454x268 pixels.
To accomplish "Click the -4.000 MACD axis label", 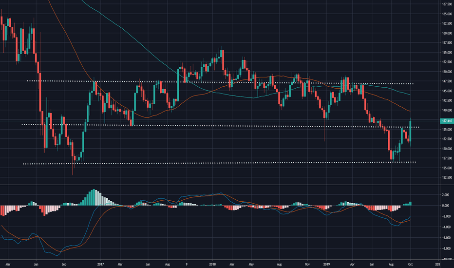I will (445, 227).
